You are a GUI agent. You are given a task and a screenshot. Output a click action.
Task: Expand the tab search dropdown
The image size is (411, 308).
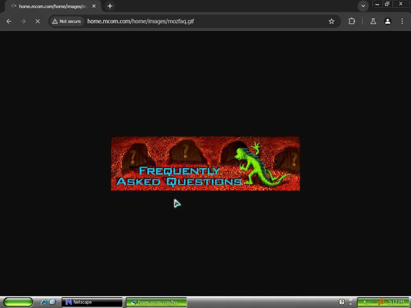(x=363, y=6)
